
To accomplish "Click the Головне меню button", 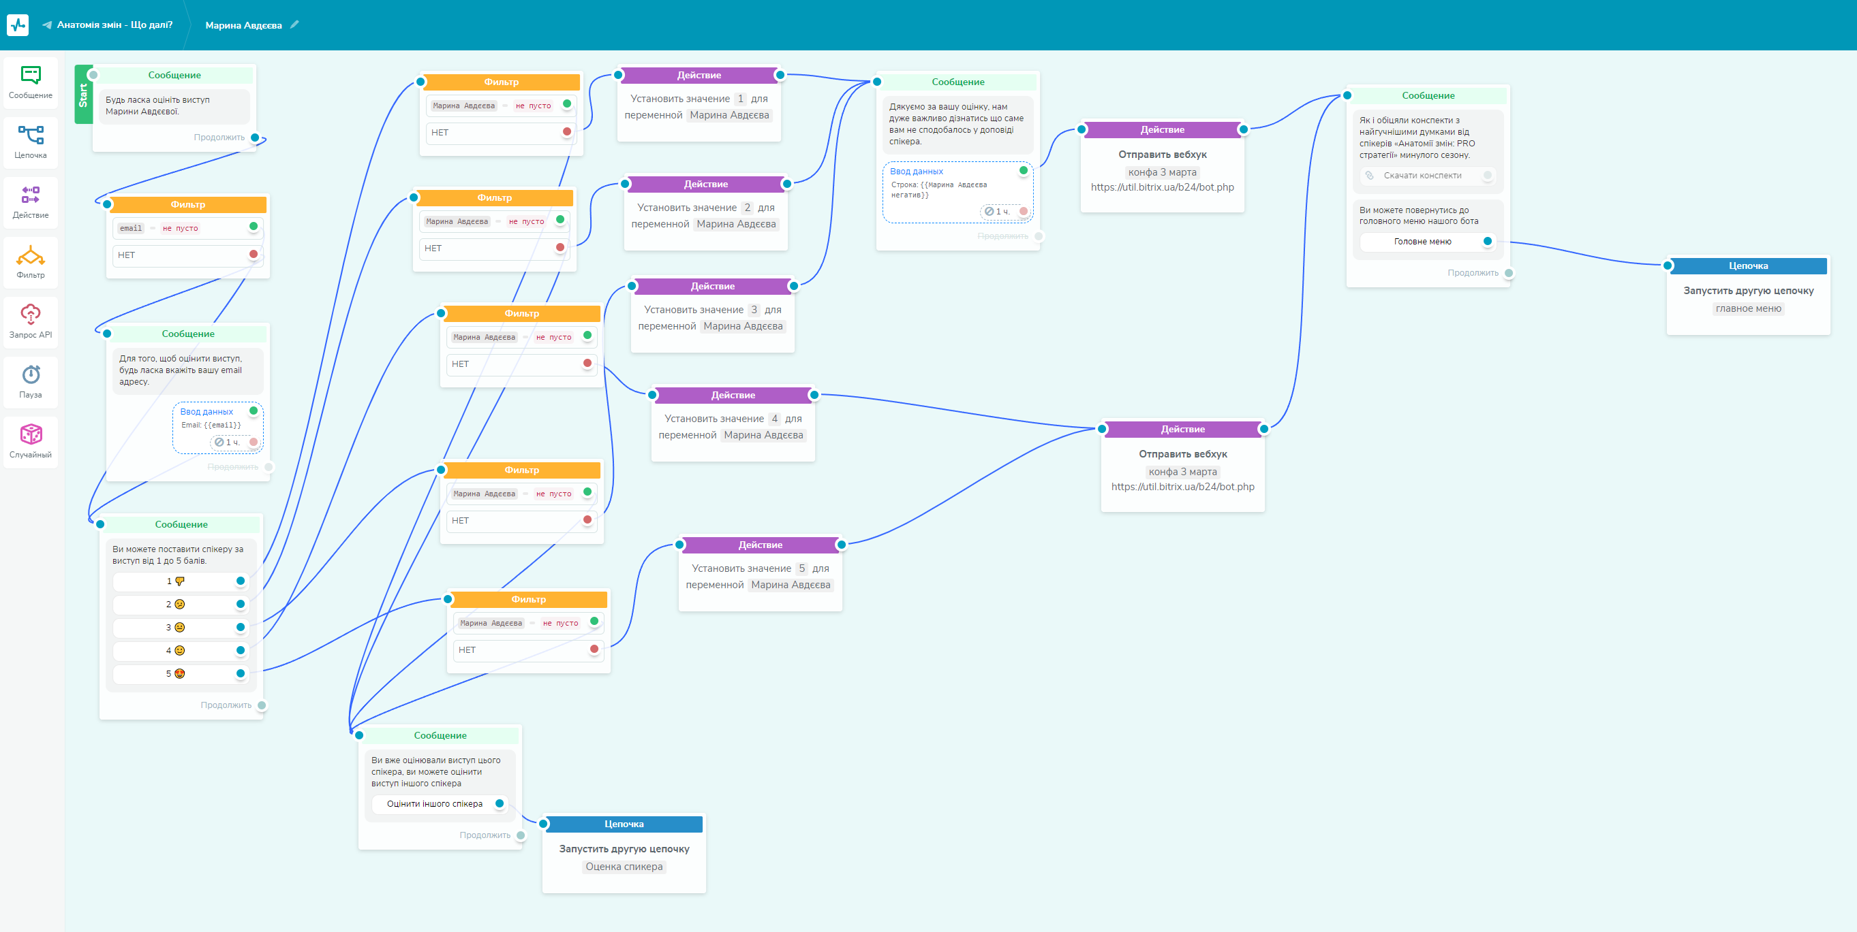I will pyautogui.click(x=1428, y=241).
